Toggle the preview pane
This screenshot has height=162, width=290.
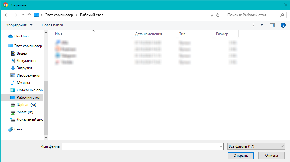click(x=272, y=25)
